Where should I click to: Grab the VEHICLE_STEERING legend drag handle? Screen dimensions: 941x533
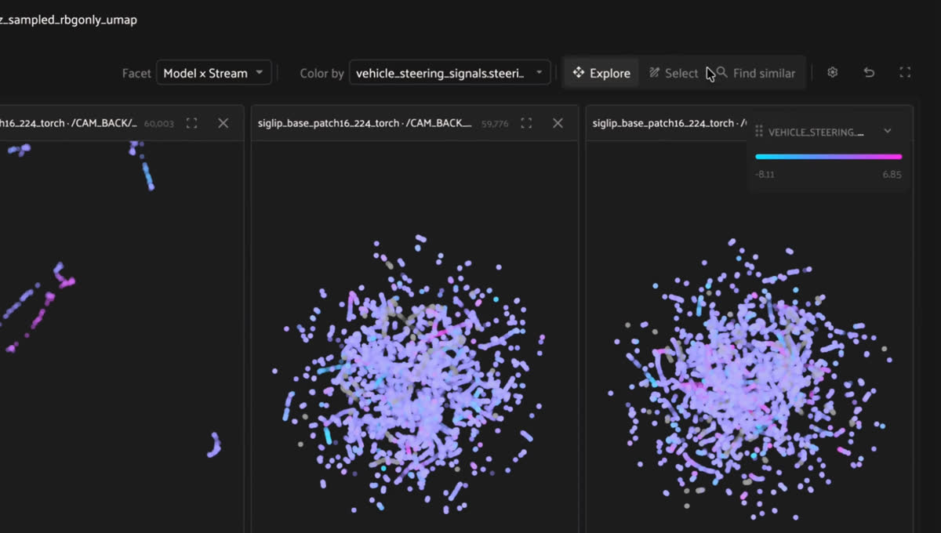[759, 132]
